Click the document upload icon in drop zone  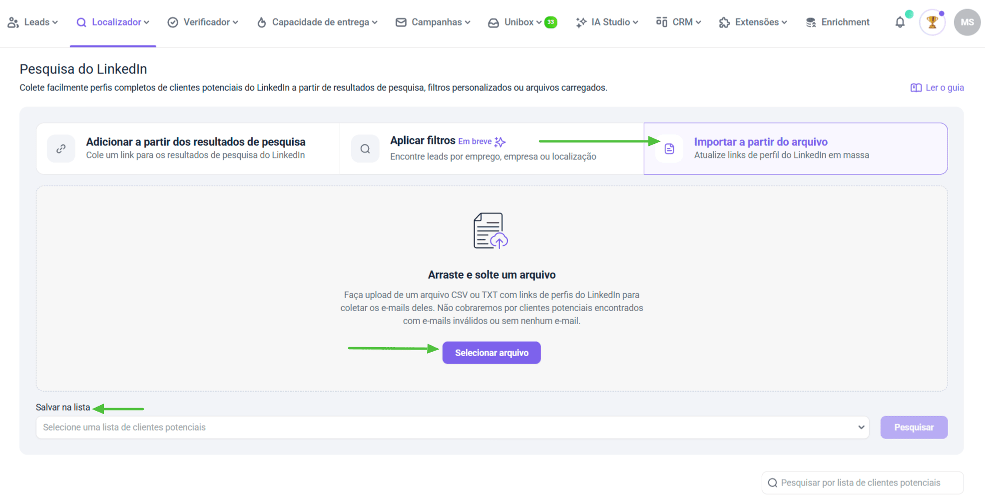491,231
